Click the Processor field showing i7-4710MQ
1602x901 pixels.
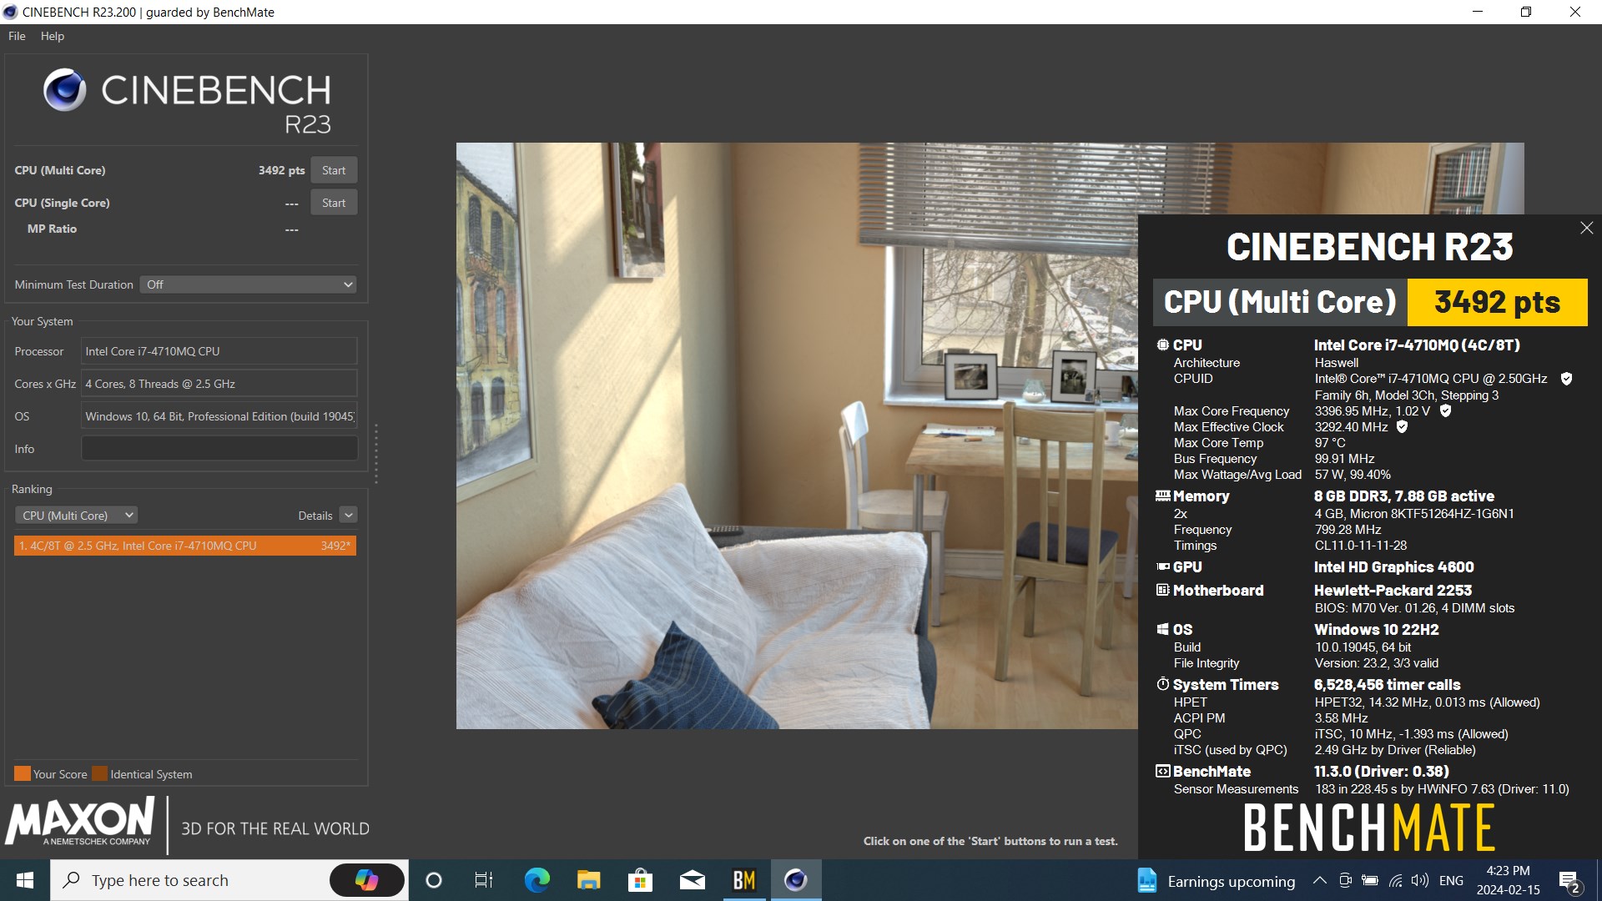[219, 351]
